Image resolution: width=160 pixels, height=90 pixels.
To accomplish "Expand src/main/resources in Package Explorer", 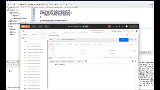I will [9, 20].
